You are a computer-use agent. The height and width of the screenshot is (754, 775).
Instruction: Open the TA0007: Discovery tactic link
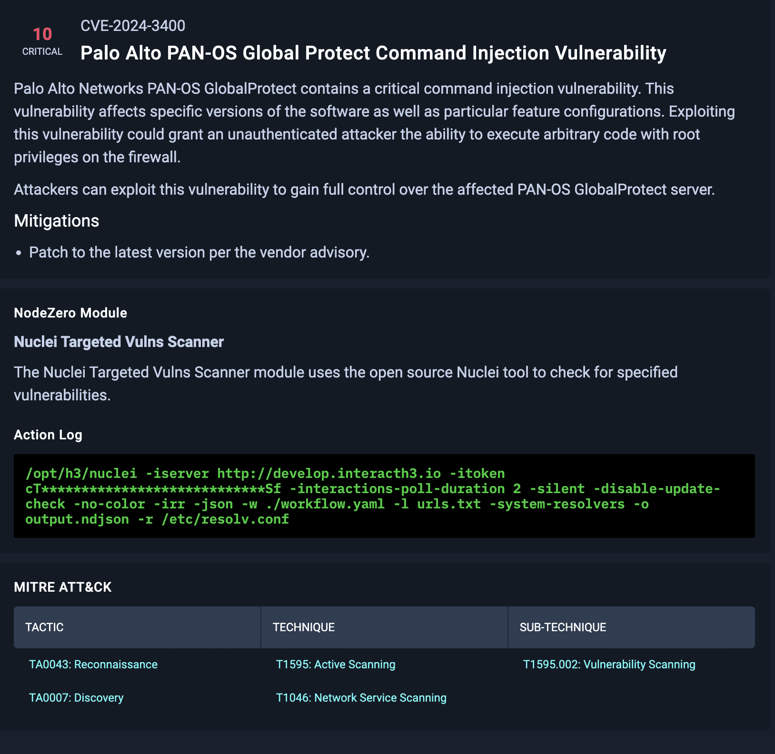[x=76, y=698]
